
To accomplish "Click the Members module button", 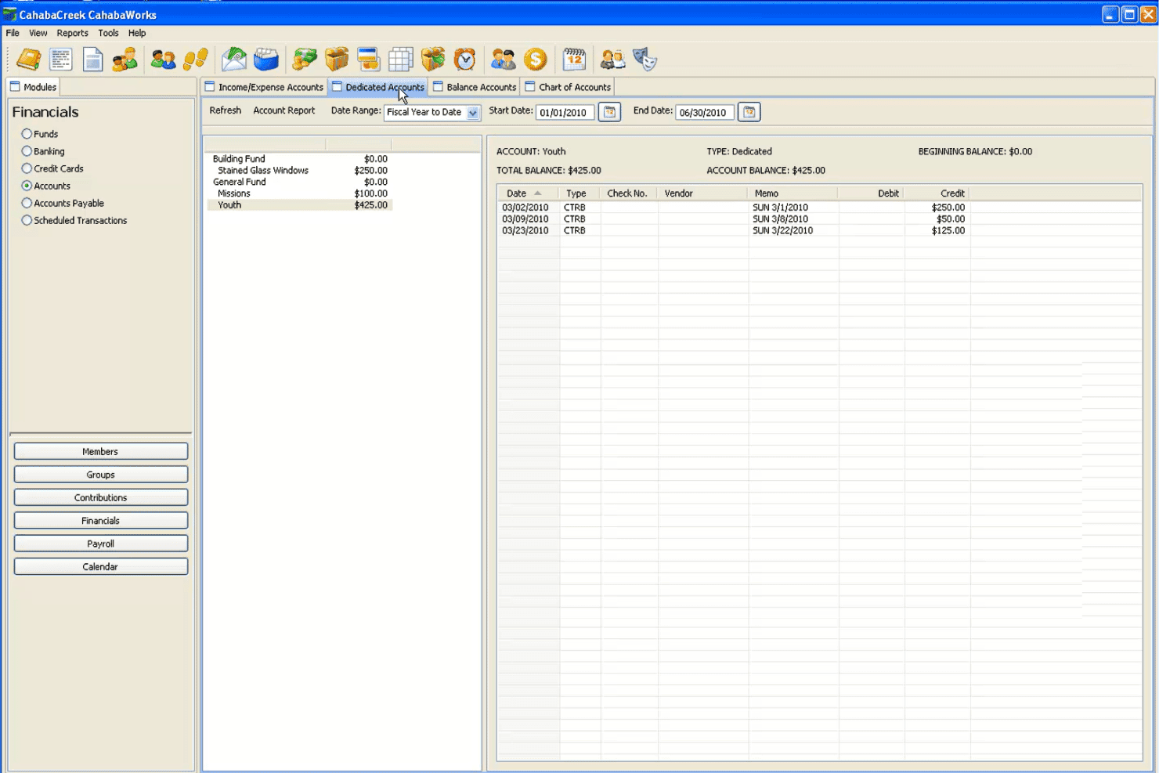I will point(101,452).
